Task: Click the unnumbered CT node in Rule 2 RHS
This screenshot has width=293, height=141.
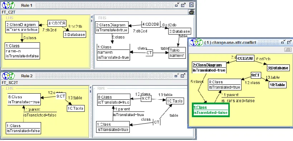Action: pos(157,122)
